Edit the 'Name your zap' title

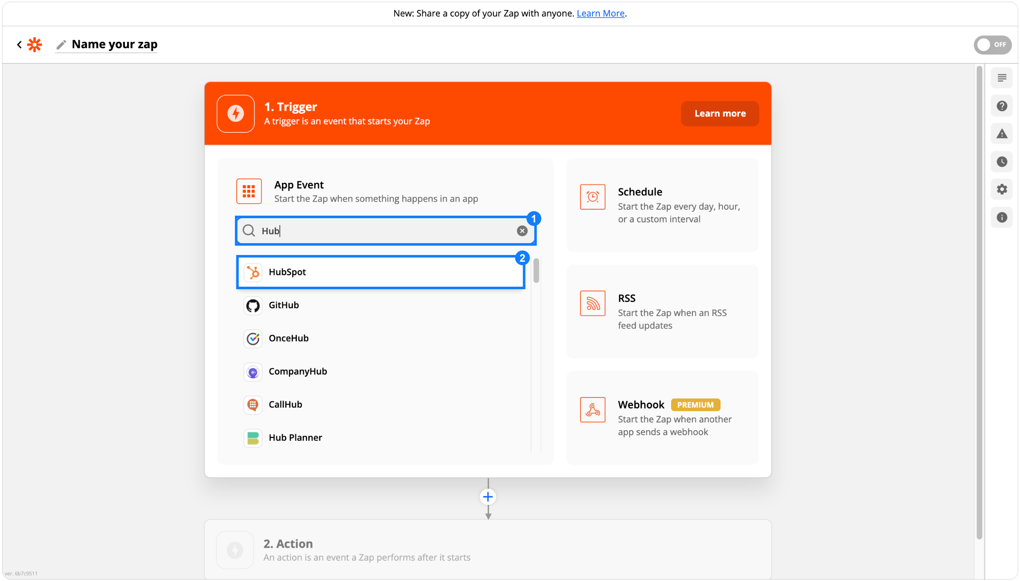(x=114, y=44)
